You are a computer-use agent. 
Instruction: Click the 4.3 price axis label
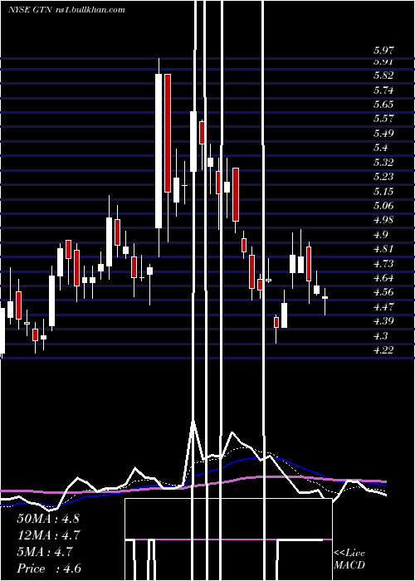click(380, 335)
